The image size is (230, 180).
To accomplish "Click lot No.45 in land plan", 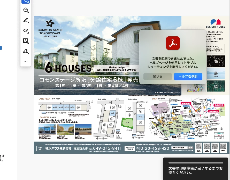I will point(141,117).
